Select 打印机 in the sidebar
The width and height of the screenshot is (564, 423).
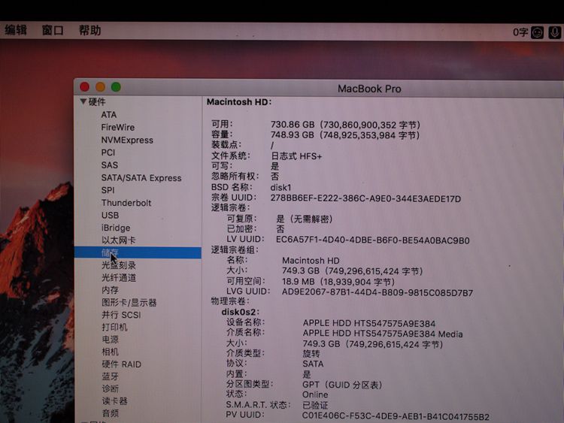(x=114, y=327)
